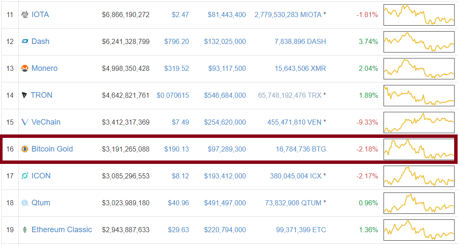Image resolution: width=458 pixels, height=245 pixels.
Task: Open the Qtum coin page link
Action: point(41,203)
